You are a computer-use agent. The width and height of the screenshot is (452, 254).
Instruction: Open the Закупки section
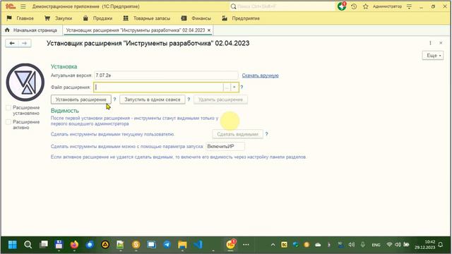coord(59,18)
